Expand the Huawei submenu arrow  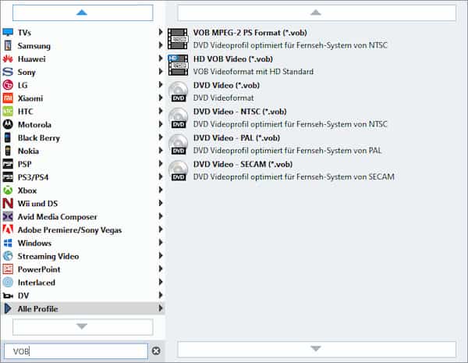pos(161,59)
